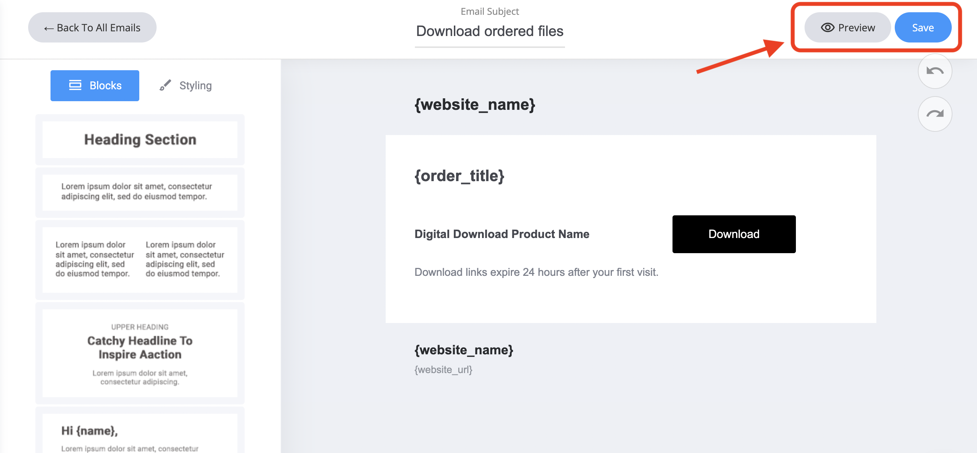Click the eye icon in Preview
Screen dimensions: 977x453
827,28
